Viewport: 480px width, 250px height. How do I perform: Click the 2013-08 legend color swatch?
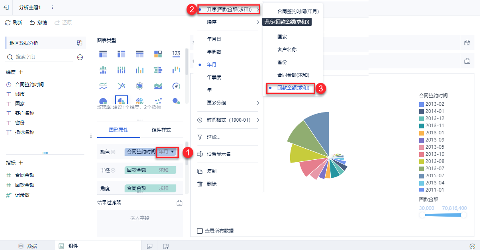421,161
